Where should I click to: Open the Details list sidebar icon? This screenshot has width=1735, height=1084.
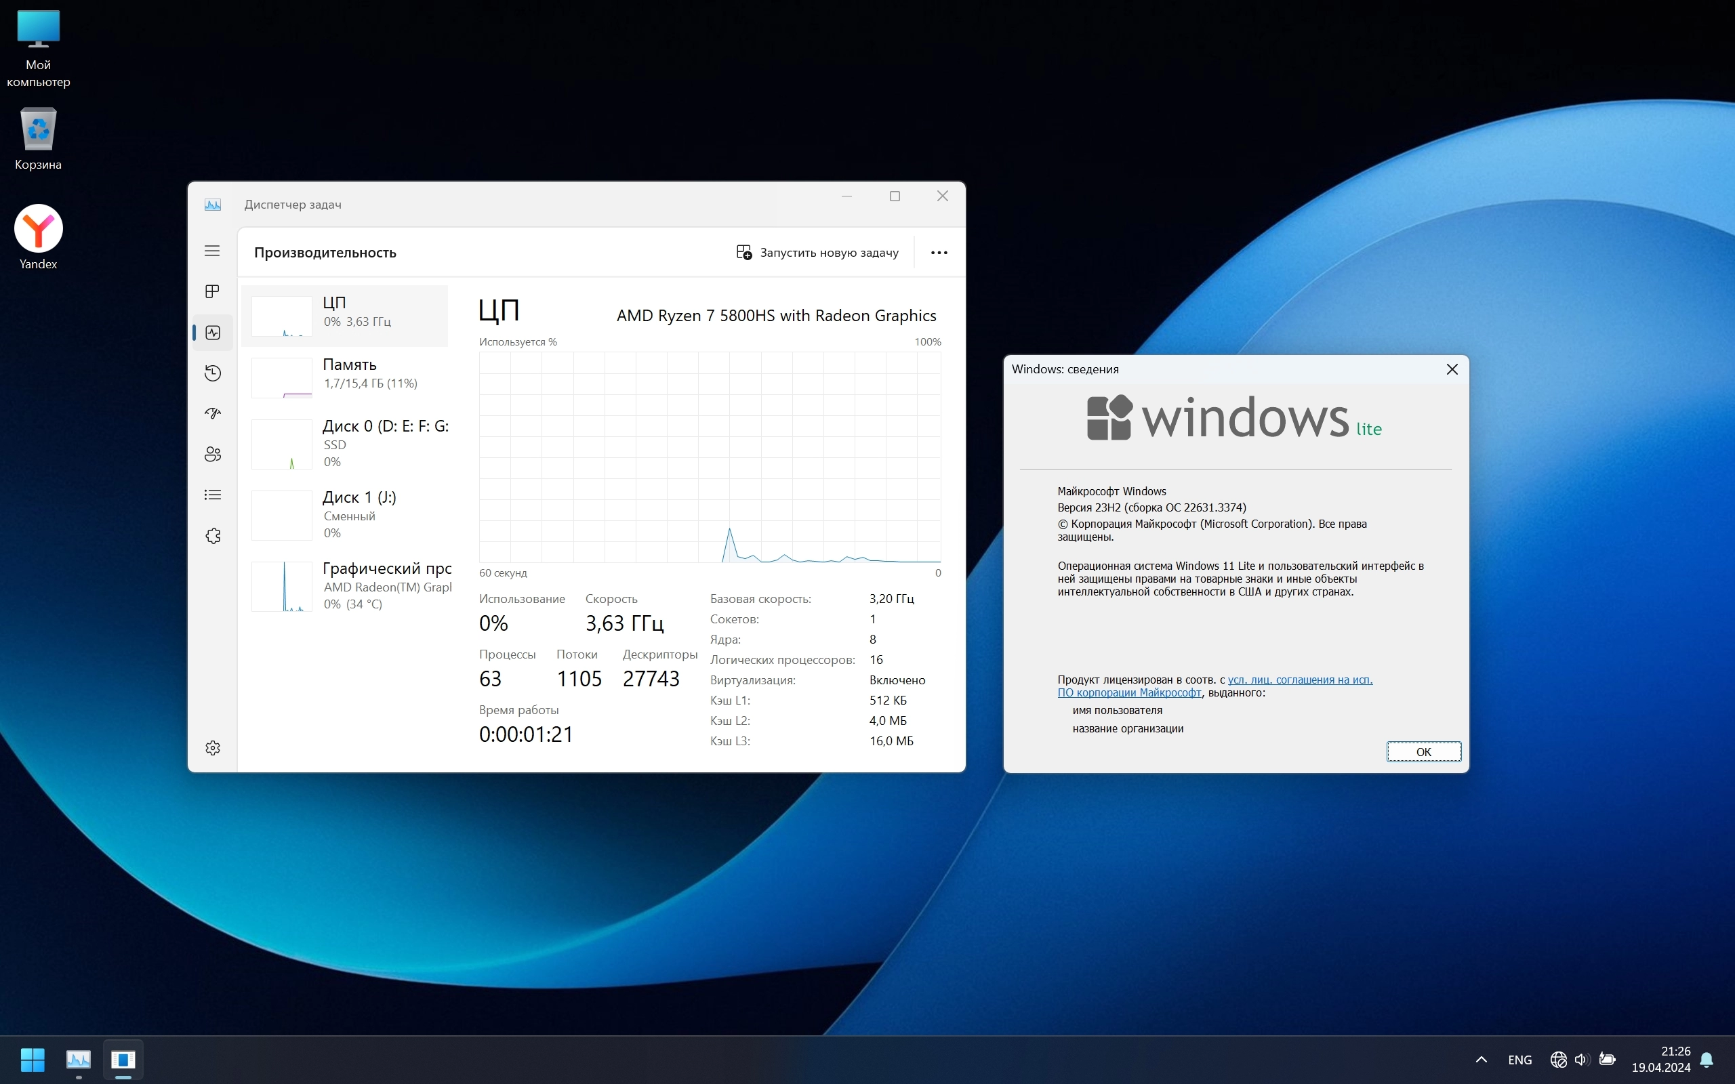coord(212,495)
